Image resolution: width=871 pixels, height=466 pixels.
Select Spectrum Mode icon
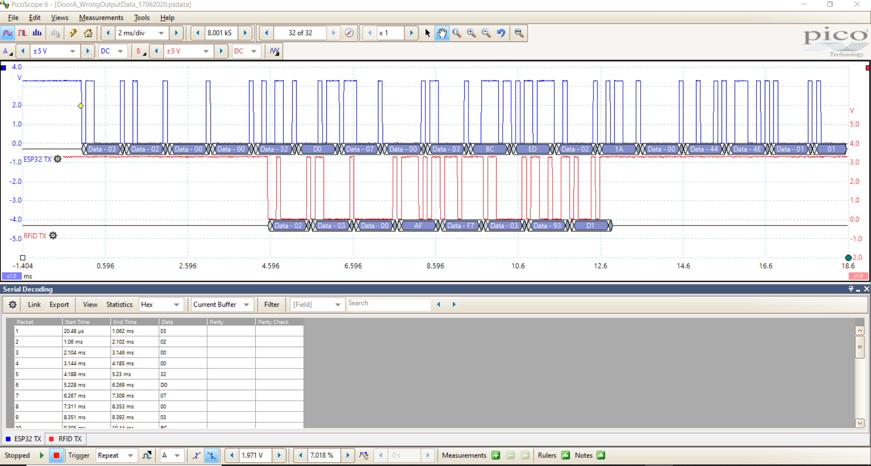click(x=37, y=33)
